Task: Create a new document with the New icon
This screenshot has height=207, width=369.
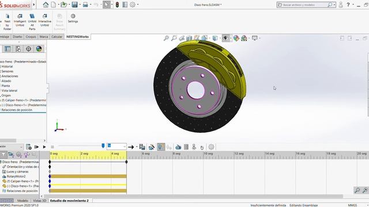Action: [x=54, y=5]
